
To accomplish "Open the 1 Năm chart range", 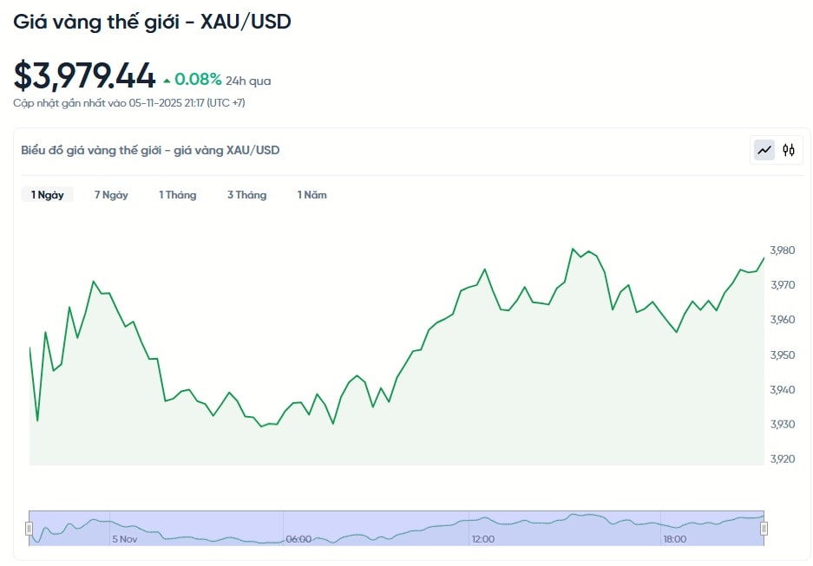I will tap(311, 195).
